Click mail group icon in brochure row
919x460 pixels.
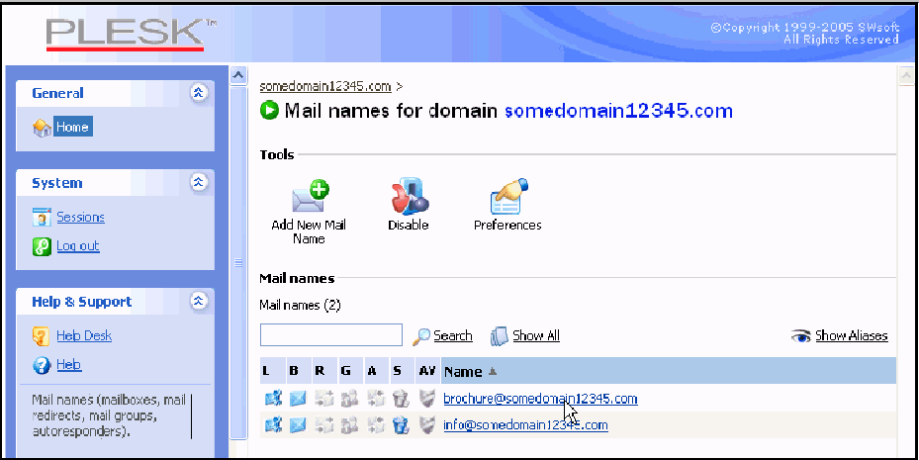coord(349,399)
